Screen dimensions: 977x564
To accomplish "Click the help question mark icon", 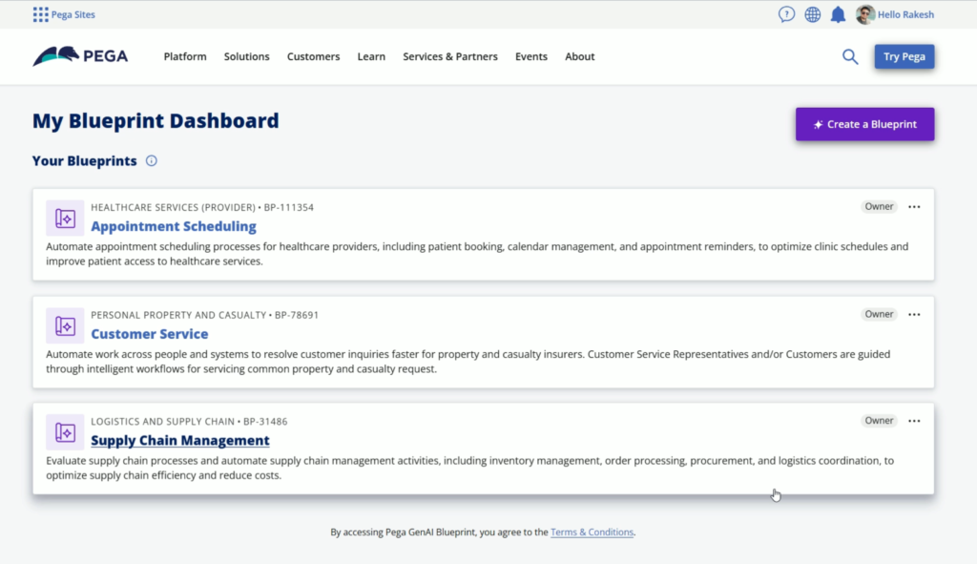I will 786,14.
